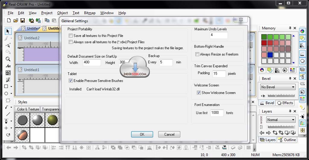The image size is (309, 160).
Task: Adjust the Bevel size slider
Action: coord(281,95)
